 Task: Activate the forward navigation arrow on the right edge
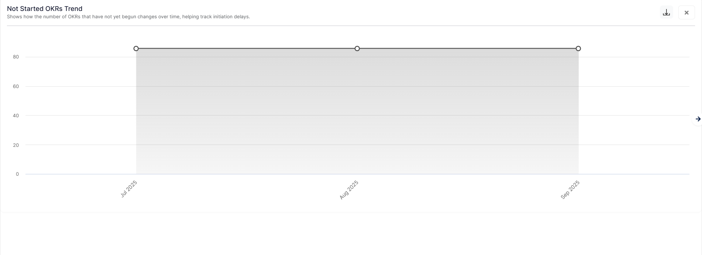tap(698, 119)
